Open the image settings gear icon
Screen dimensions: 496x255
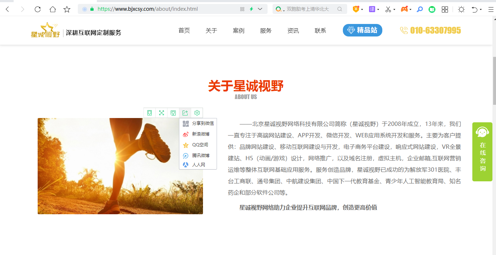197,113
